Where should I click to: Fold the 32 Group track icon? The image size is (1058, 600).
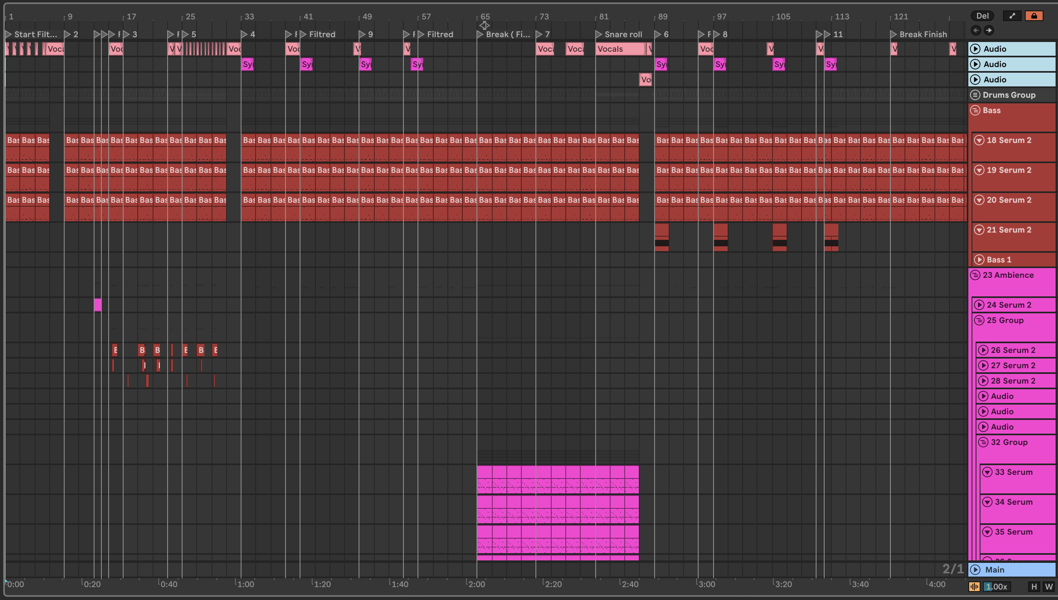click(x=983, y=442)
